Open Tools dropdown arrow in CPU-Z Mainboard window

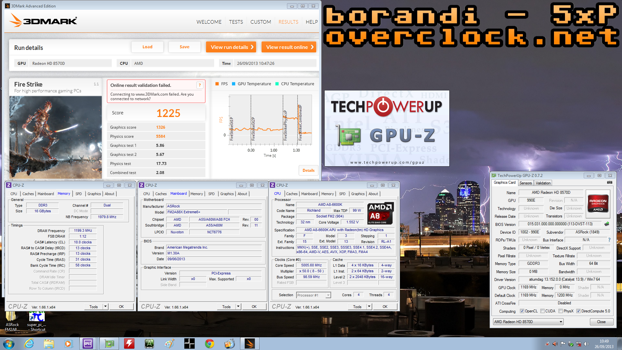pos(238,307)
